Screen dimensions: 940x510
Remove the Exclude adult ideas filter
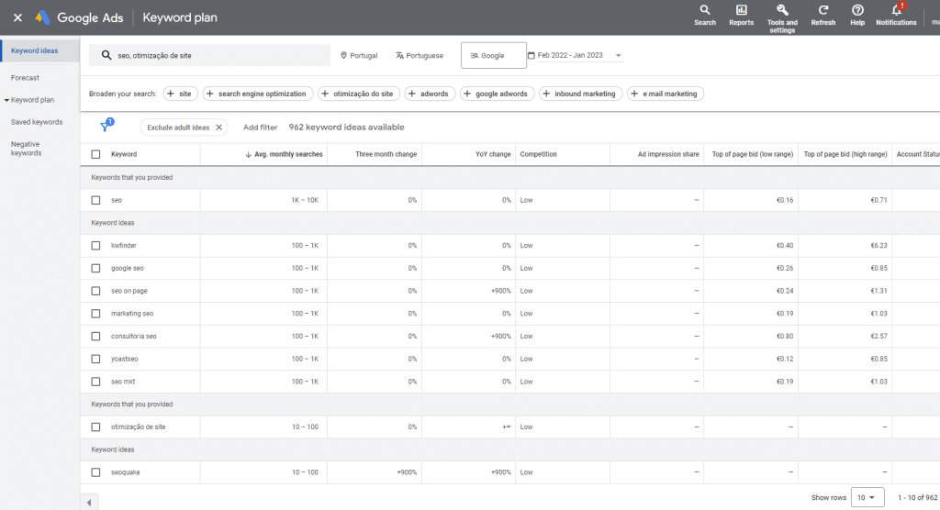pyautogui.click(x=218, y=127)
